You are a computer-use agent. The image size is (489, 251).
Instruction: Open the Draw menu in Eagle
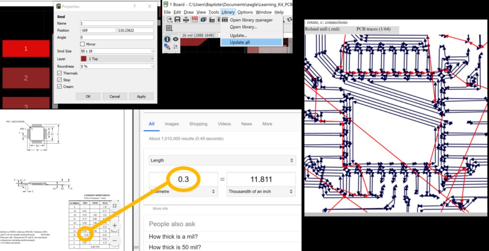pyautogui.click(x=189, y=12)
